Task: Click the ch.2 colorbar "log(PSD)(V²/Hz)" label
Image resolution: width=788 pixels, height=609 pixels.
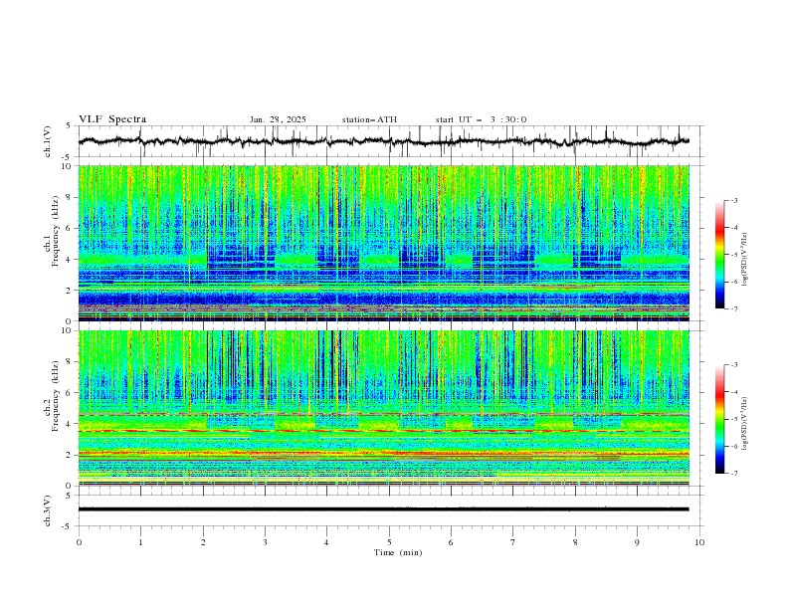Action: [745, 423]
